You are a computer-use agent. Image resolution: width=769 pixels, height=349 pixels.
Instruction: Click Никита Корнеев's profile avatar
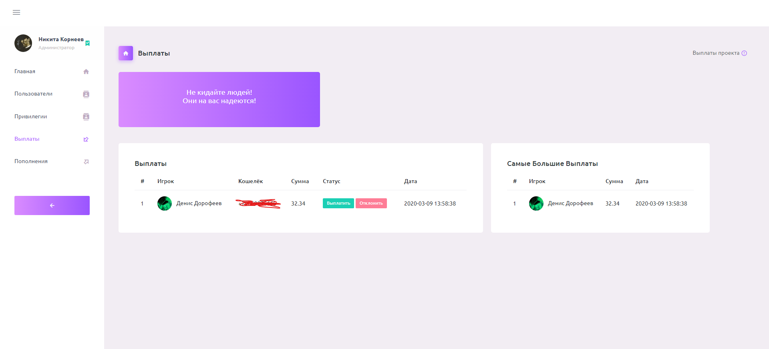[x=23, y=43]
